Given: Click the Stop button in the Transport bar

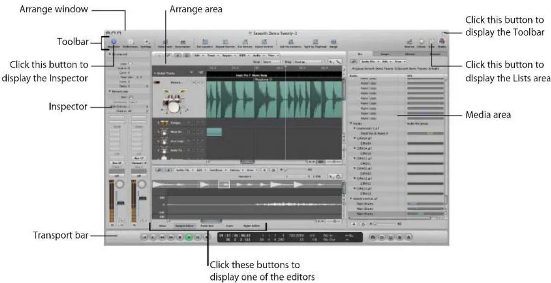Looking at the screenshot, I should (x=180, y=237).
